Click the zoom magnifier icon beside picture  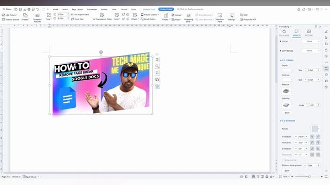(157, 66)
